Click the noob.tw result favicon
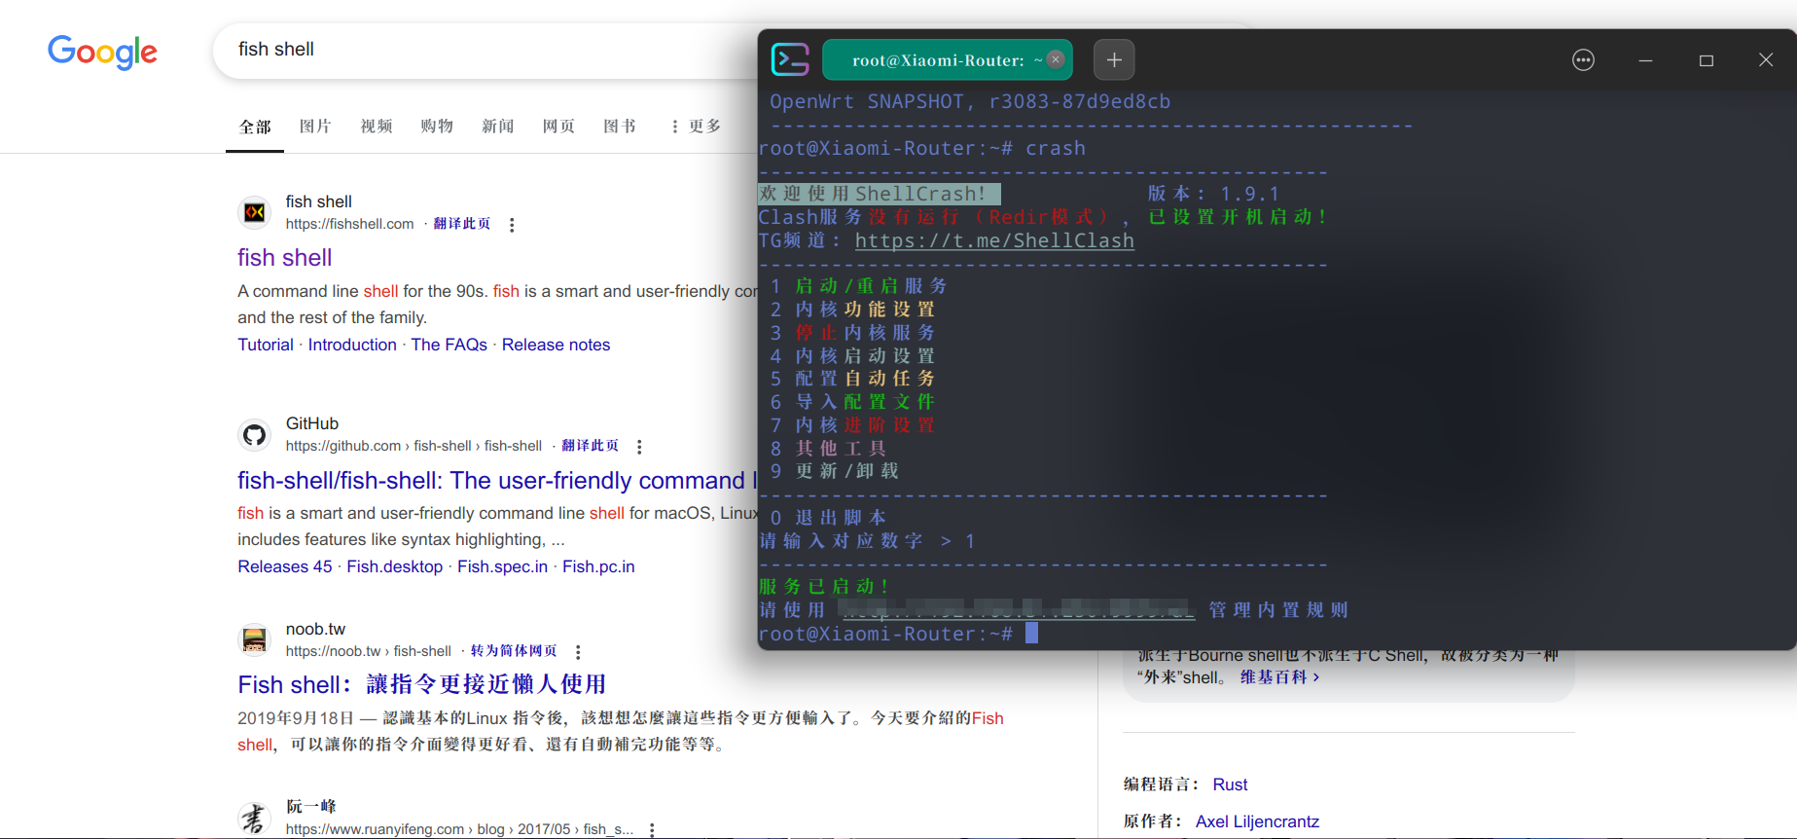The image size is (1797, 839). click(x=255, y=639)
